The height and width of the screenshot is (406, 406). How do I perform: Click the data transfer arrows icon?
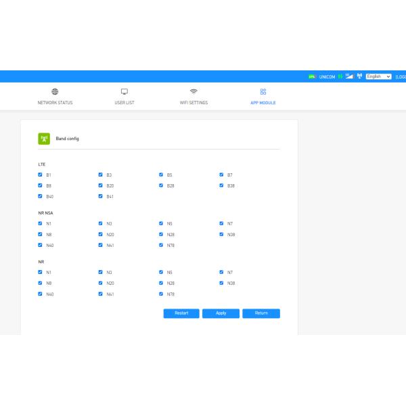[340, 76]
